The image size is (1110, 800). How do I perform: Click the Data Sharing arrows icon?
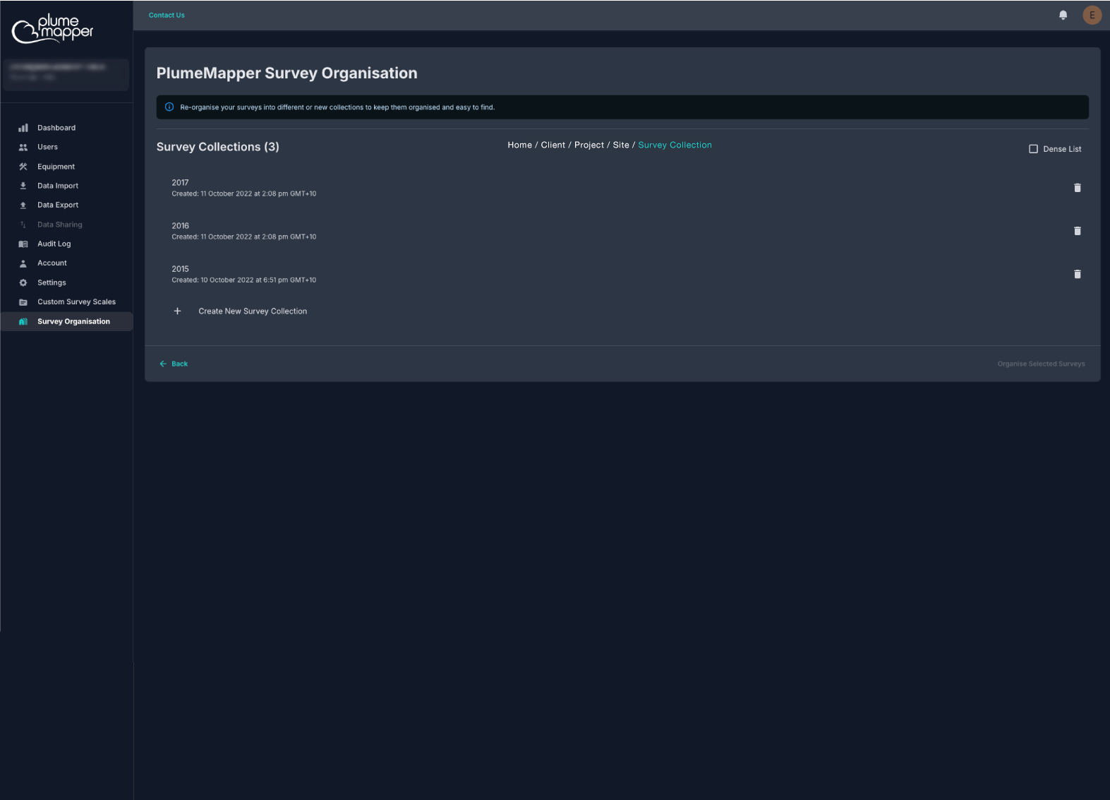(23, 225)
